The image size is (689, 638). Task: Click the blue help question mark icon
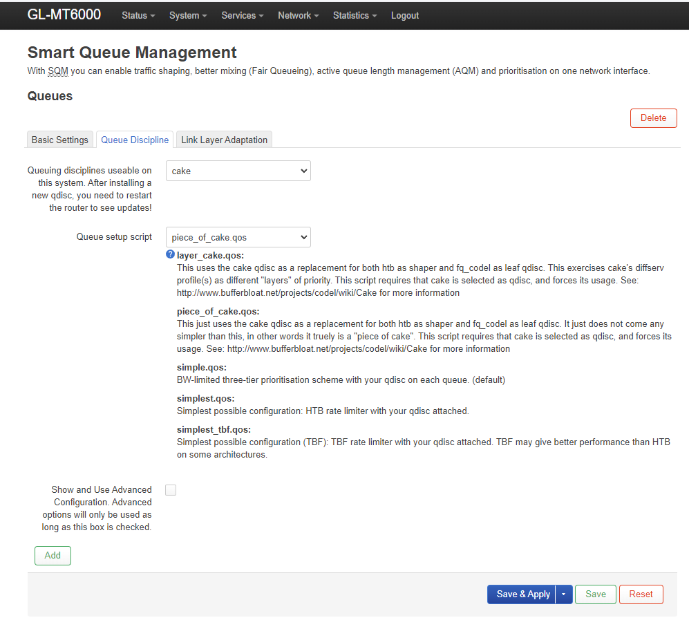pyautogui.click(x=170, y=255)
